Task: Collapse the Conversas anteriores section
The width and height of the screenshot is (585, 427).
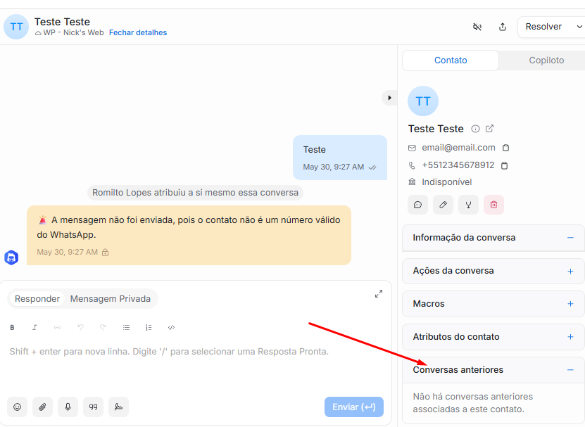Action: point(570,370)
